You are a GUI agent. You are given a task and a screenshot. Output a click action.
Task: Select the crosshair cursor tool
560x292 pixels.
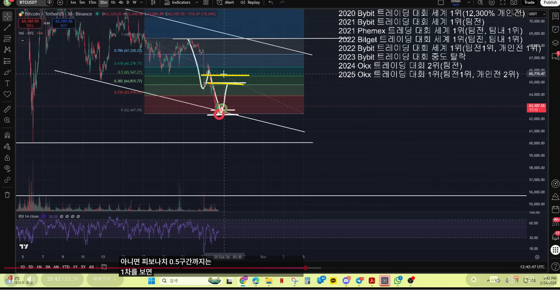point(7,16)
